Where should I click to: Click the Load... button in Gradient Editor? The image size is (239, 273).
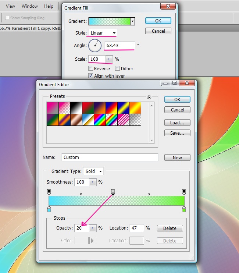click(x=177, y=123)
